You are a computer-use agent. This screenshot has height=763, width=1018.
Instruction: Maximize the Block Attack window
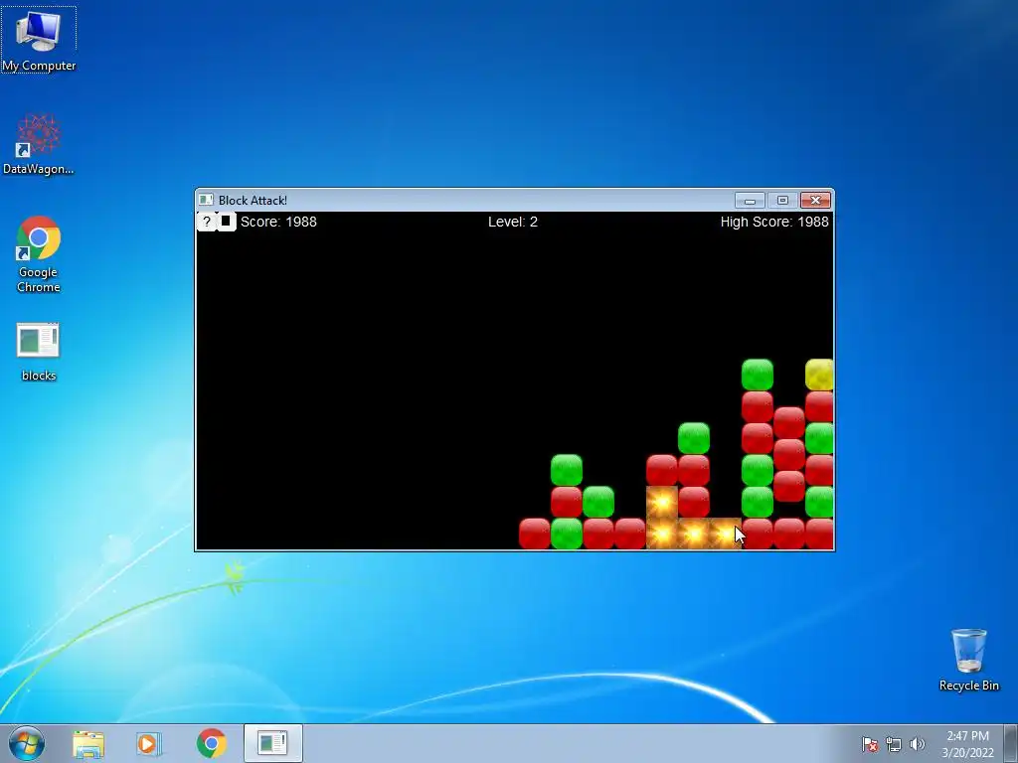pos(782,201)
